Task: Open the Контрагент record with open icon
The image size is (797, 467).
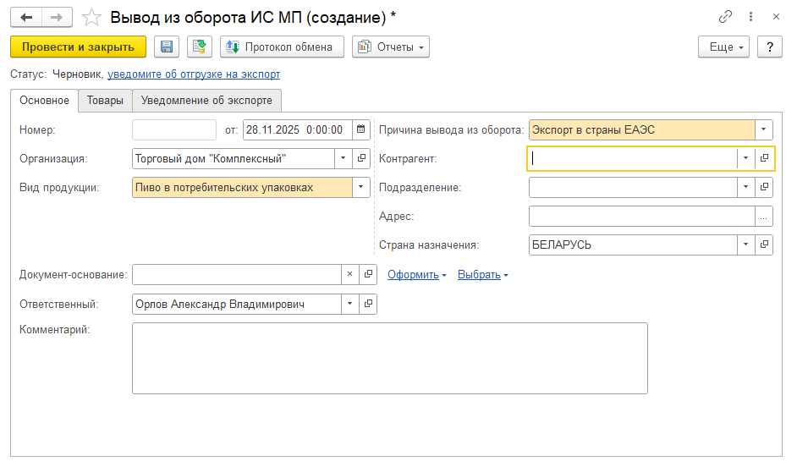Action: (764, 158)
